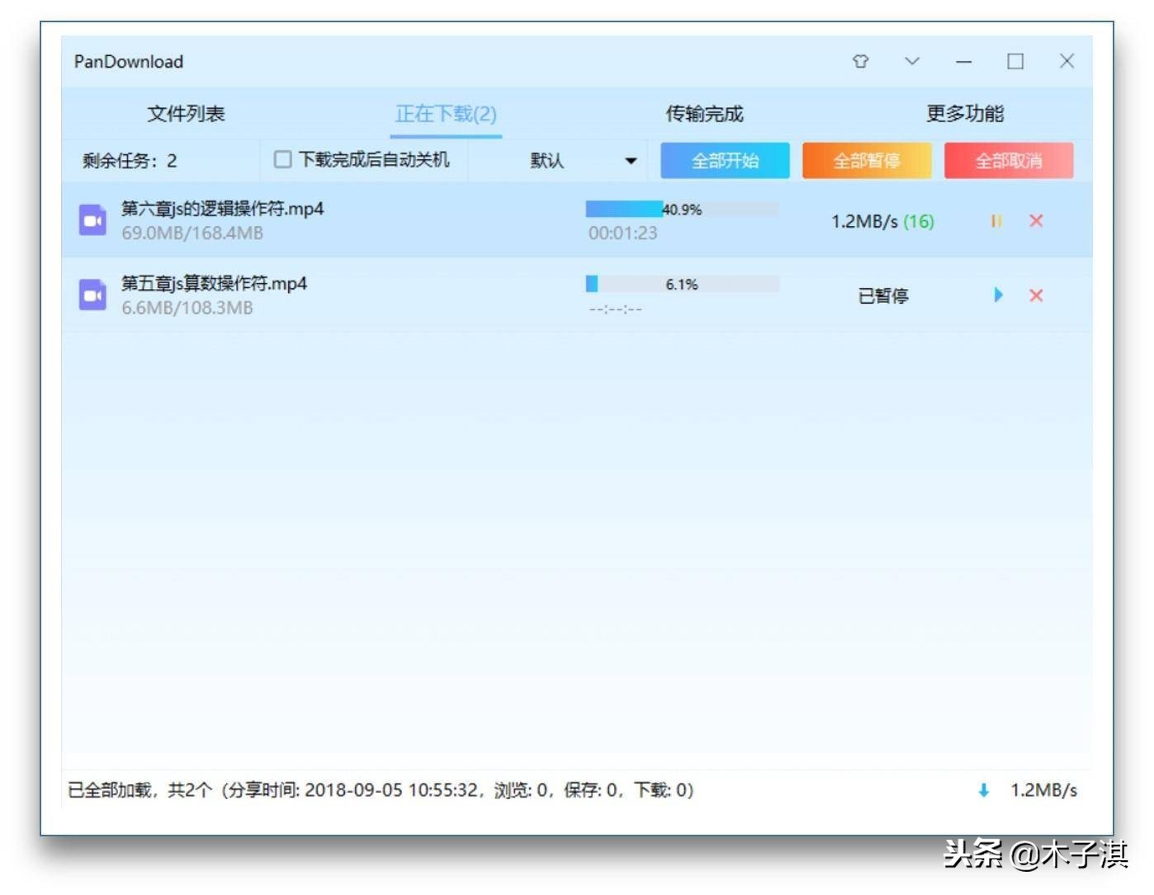Open the theme/skin icon in the title bar
The height and width of the screenshot is (895, 1154).
tap(861, 61)
